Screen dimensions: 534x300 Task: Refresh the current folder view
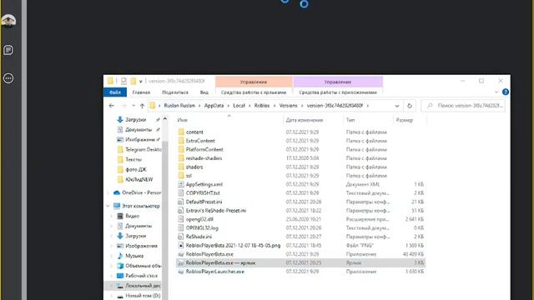(410, 106)
